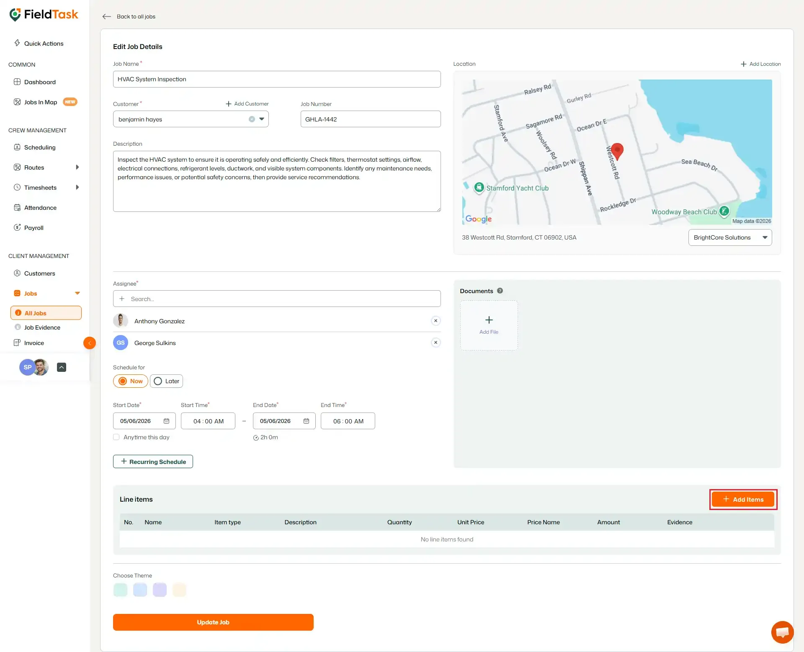The height and width of the screenshot is (652, 804).
Task: Click the End Time field
Action: coord(348,421)
